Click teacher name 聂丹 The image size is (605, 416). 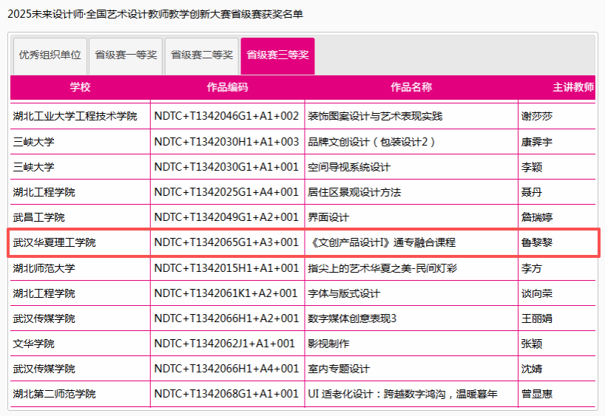point(531,192)
